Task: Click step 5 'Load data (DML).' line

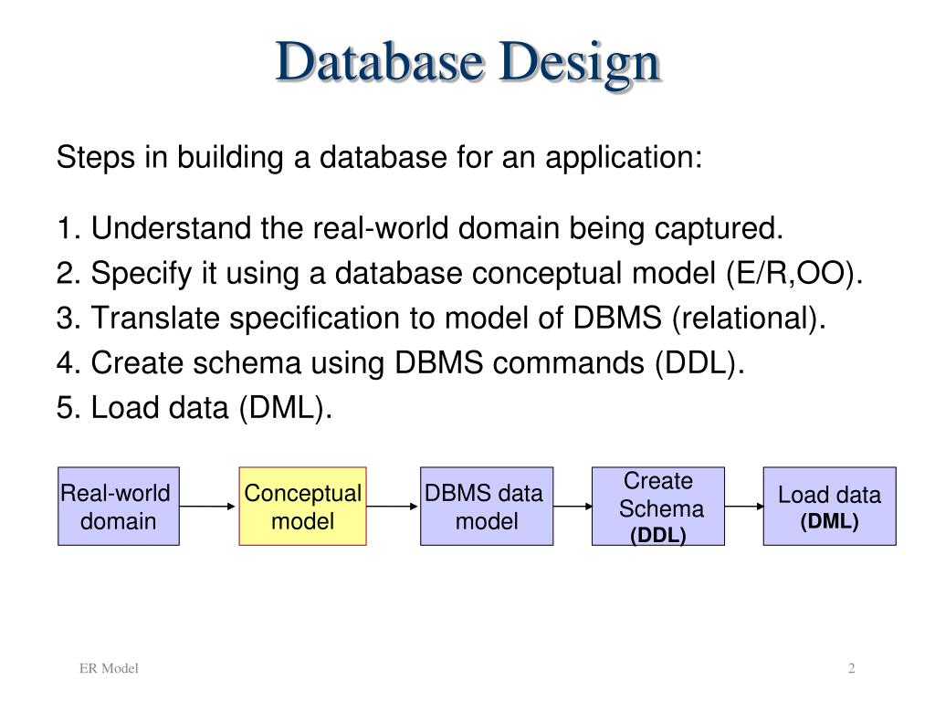Action: point(194,408)
